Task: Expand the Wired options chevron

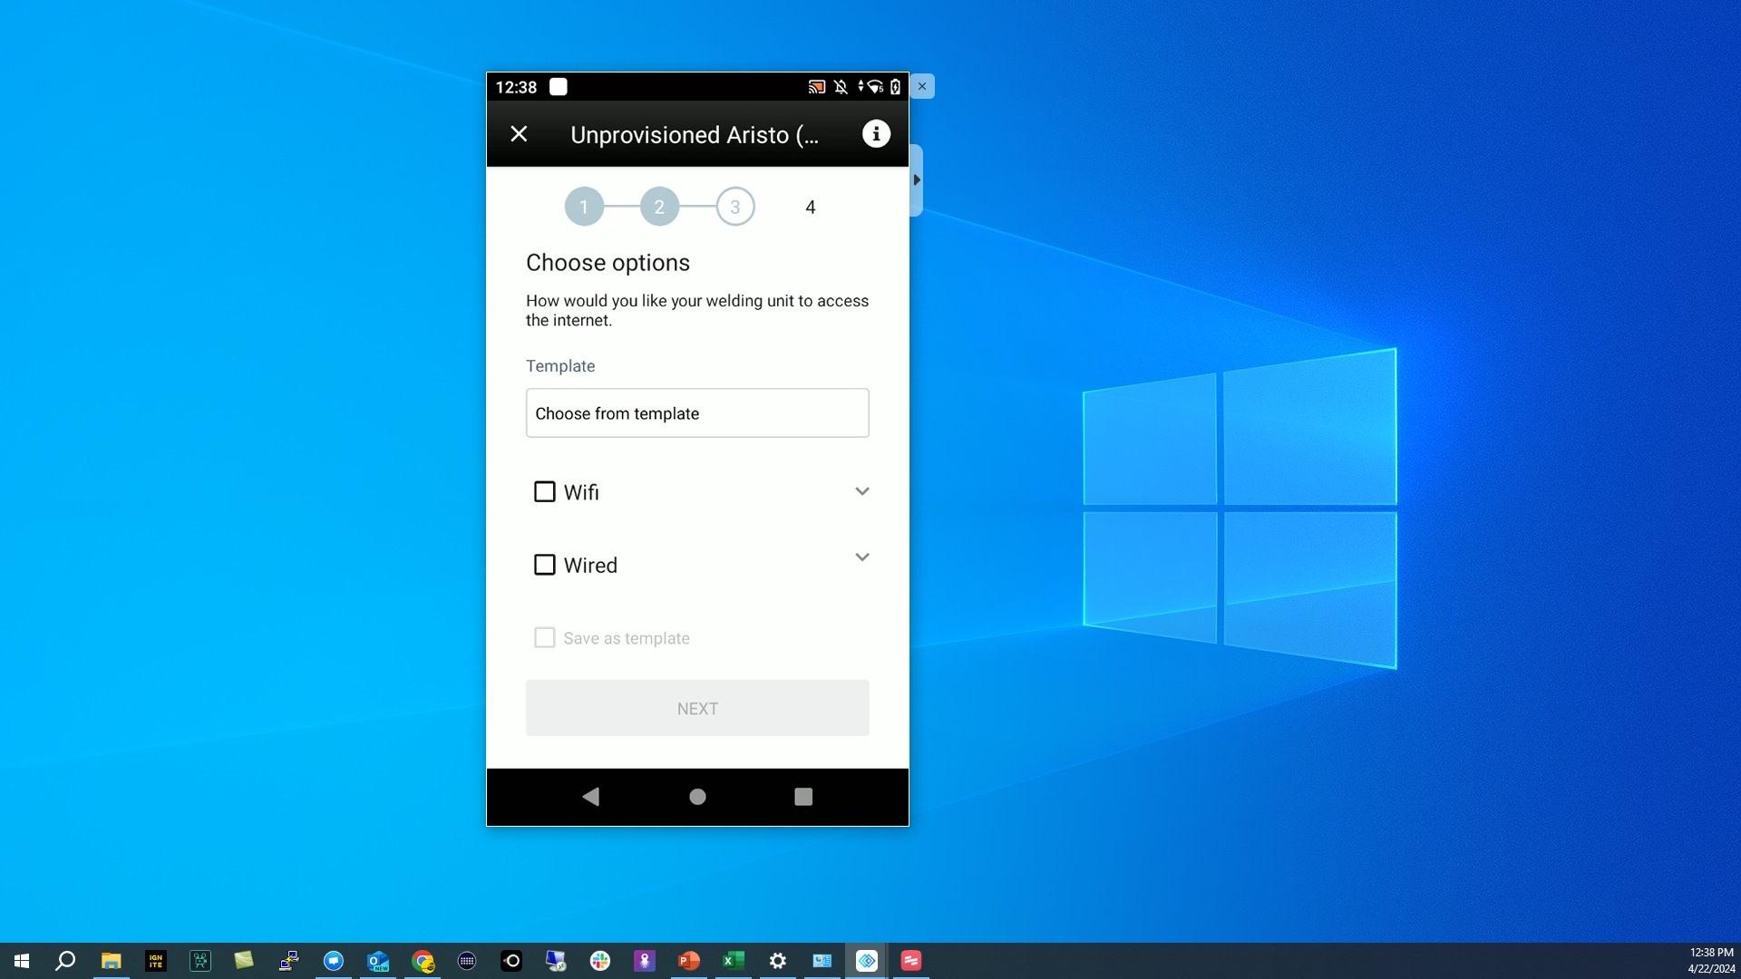Action: (862, 557)
